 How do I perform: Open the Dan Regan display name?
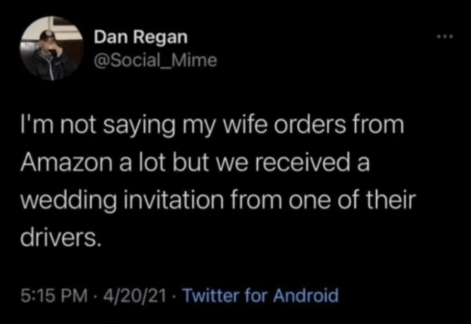point(140,37)
